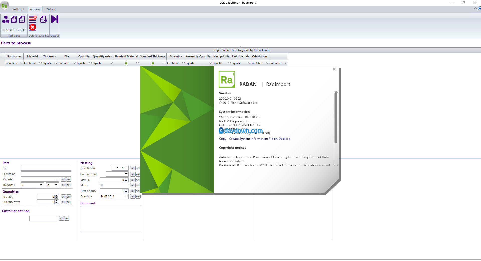
Task: Focus the Customer defined input field
Action: [44, 218]
